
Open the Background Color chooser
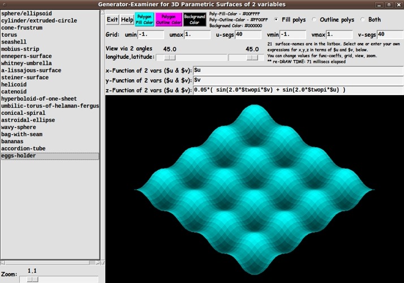195,20
